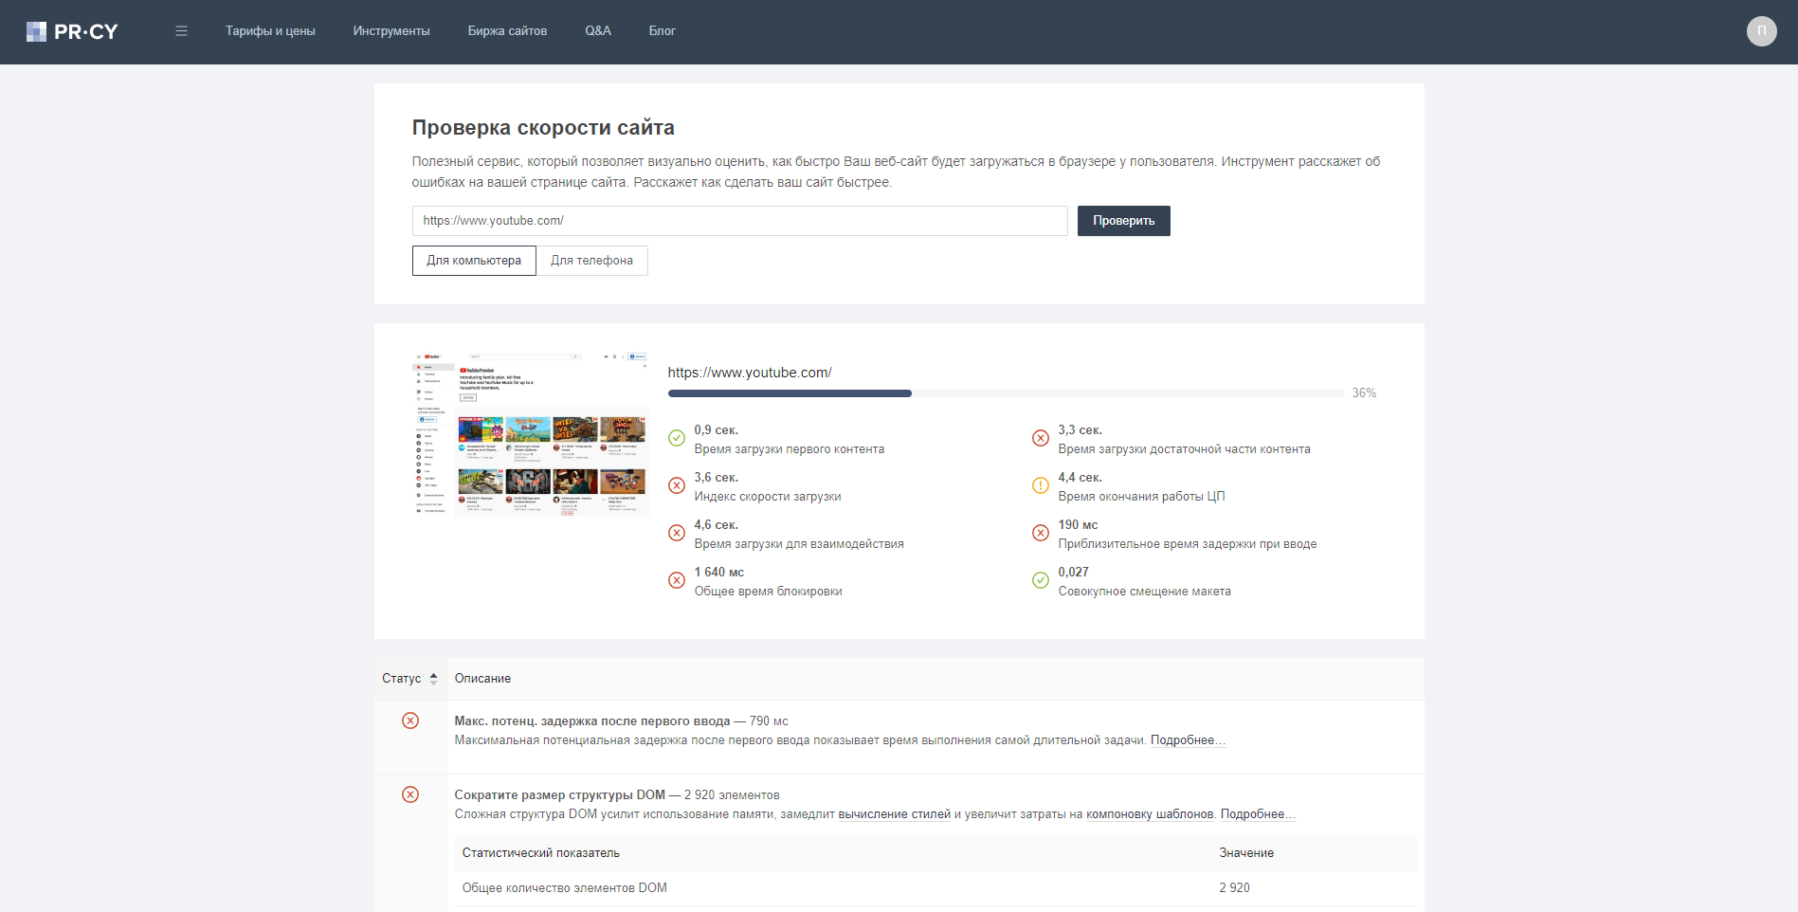Click the Индекс скорости загрузки label

coord(768,497)
